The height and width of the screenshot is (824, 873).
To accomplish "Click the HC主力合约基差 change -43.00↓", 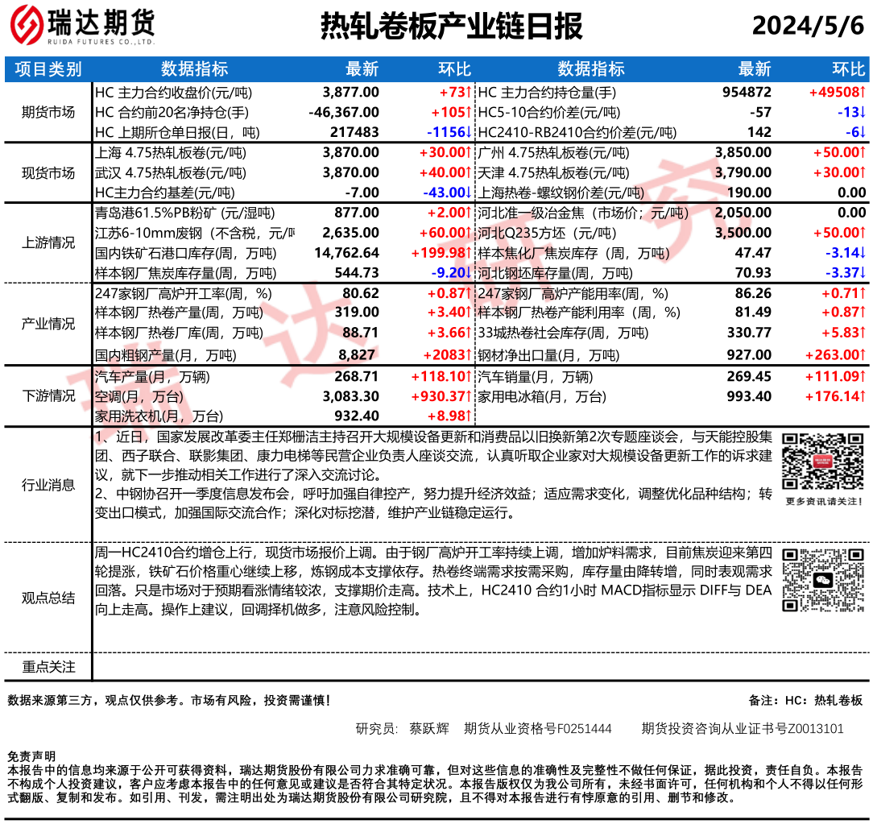I will (x=448, y=193).
